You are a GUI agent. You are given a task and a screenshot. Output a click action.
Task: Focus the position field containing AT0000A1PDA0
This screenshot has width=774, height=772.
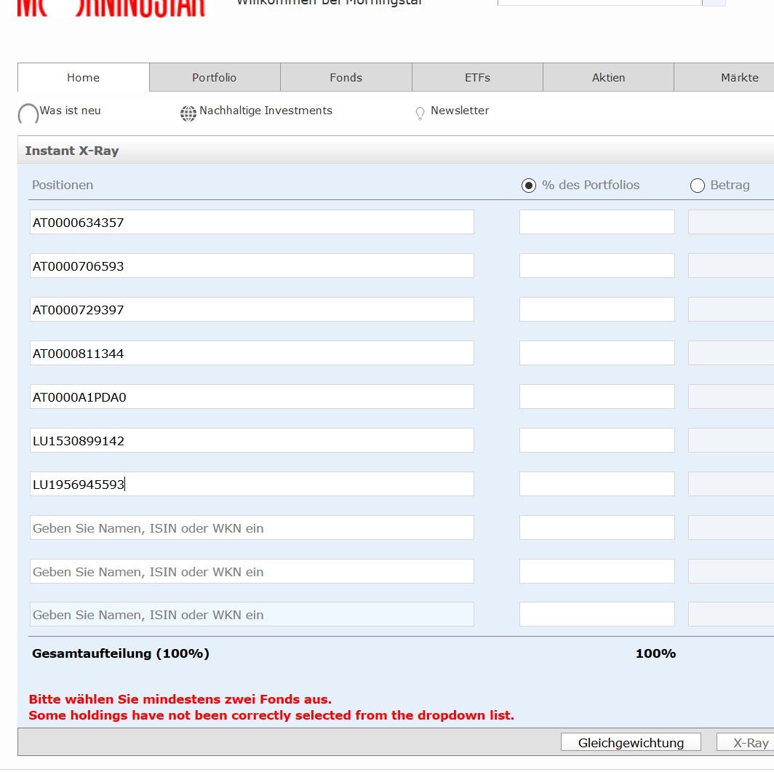click(252, 397)
